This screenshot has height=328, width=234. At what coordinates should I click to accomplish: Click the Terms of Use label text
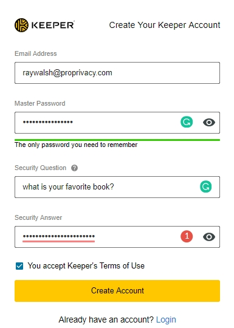click(x=86, y=266)
